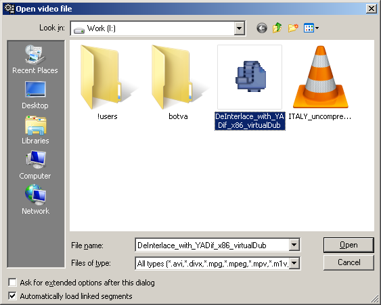
Task: Enable Ask for extended options checkbox
Action: pyautogui.click(x=12, y=283)
